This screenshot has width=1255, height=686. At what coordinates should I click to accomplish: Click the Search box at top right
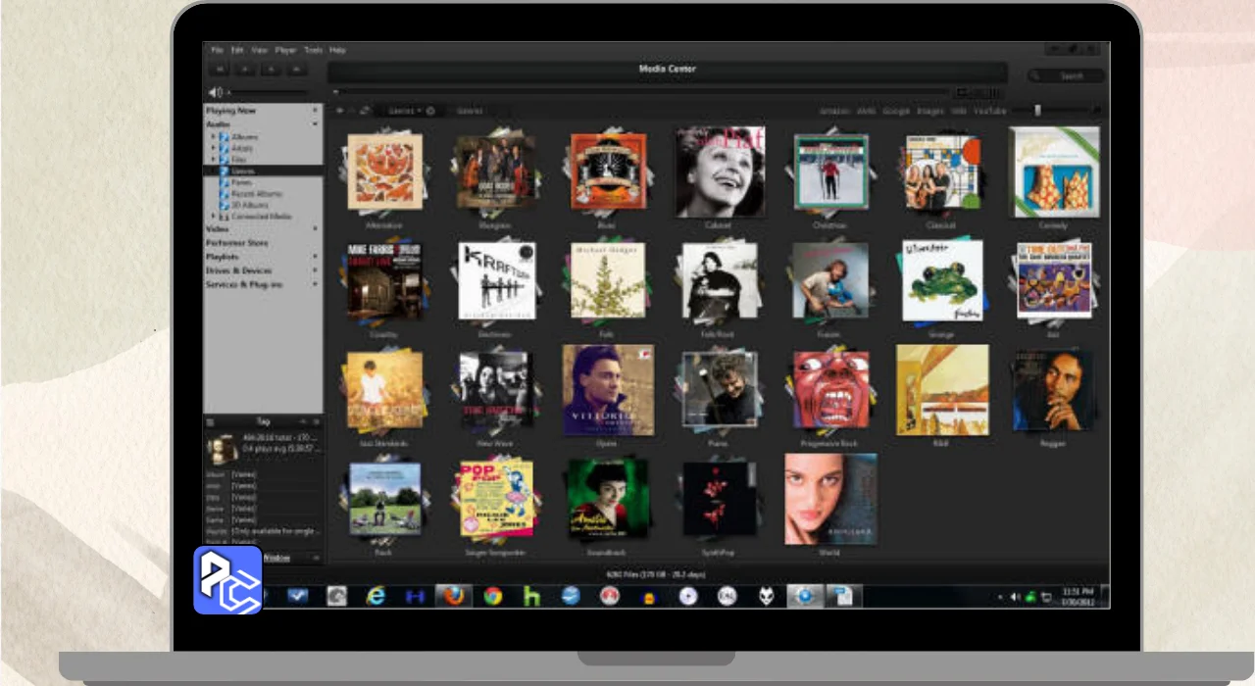click(x=1067, y=75)
